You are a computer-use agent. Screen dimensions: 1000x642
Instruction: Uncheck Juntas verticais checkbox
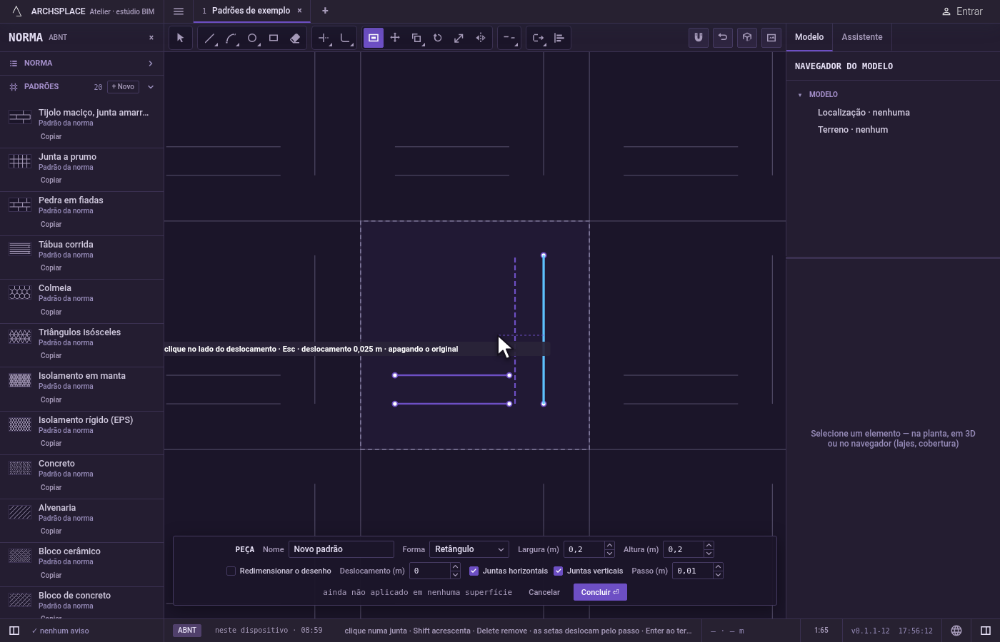(559, 571)
